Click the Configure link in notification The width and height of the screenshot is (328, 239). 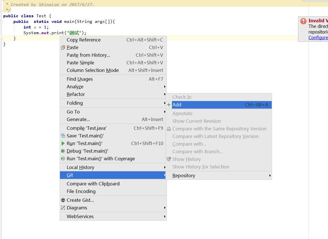(x=318, y=38)
